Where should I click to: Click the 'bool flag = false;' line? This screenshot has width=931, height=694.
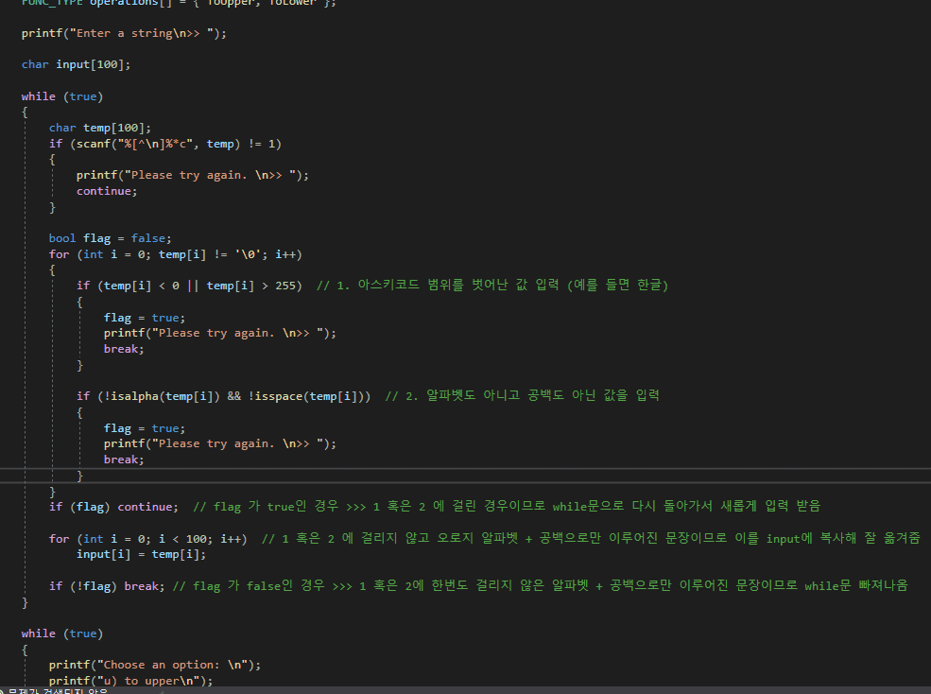pyautogui.click(x=110, y=238)
